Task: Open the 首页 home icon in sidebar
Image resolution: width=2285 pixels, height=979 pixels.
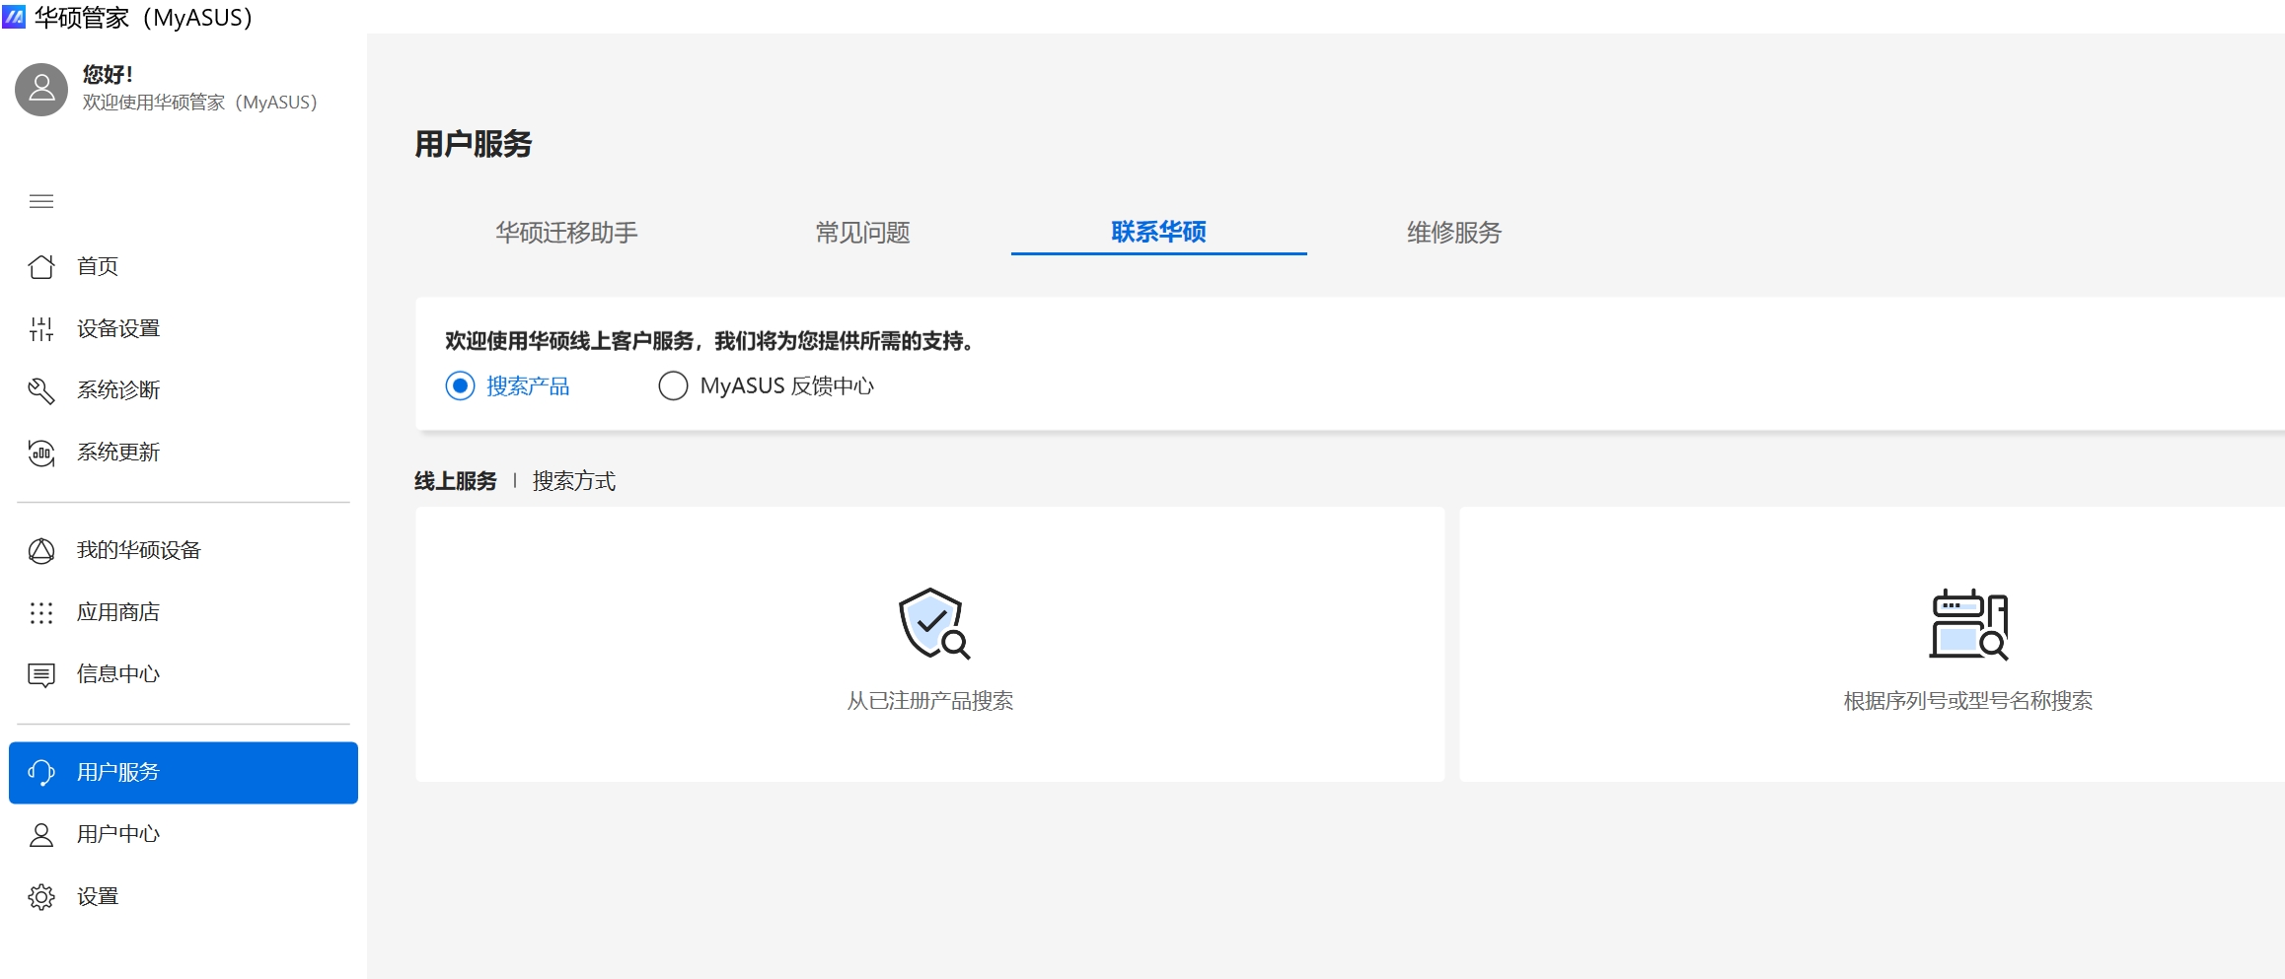Action: (x=41, y=267)
